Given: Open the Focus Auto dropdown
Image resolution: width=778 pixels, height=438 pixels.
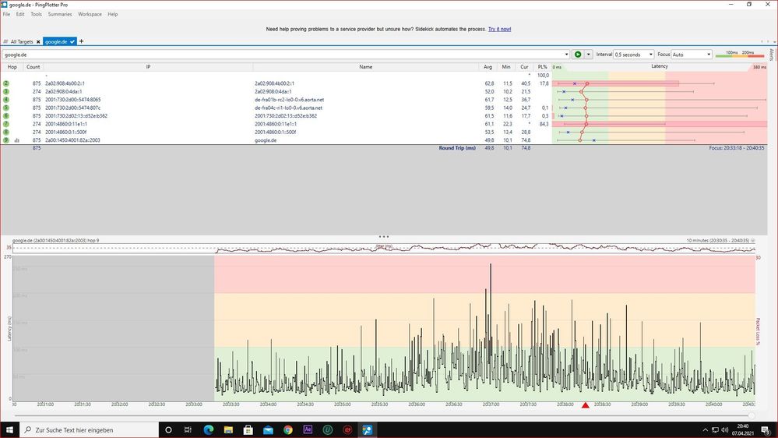Looking at the screenshot, I should point(691,55).
